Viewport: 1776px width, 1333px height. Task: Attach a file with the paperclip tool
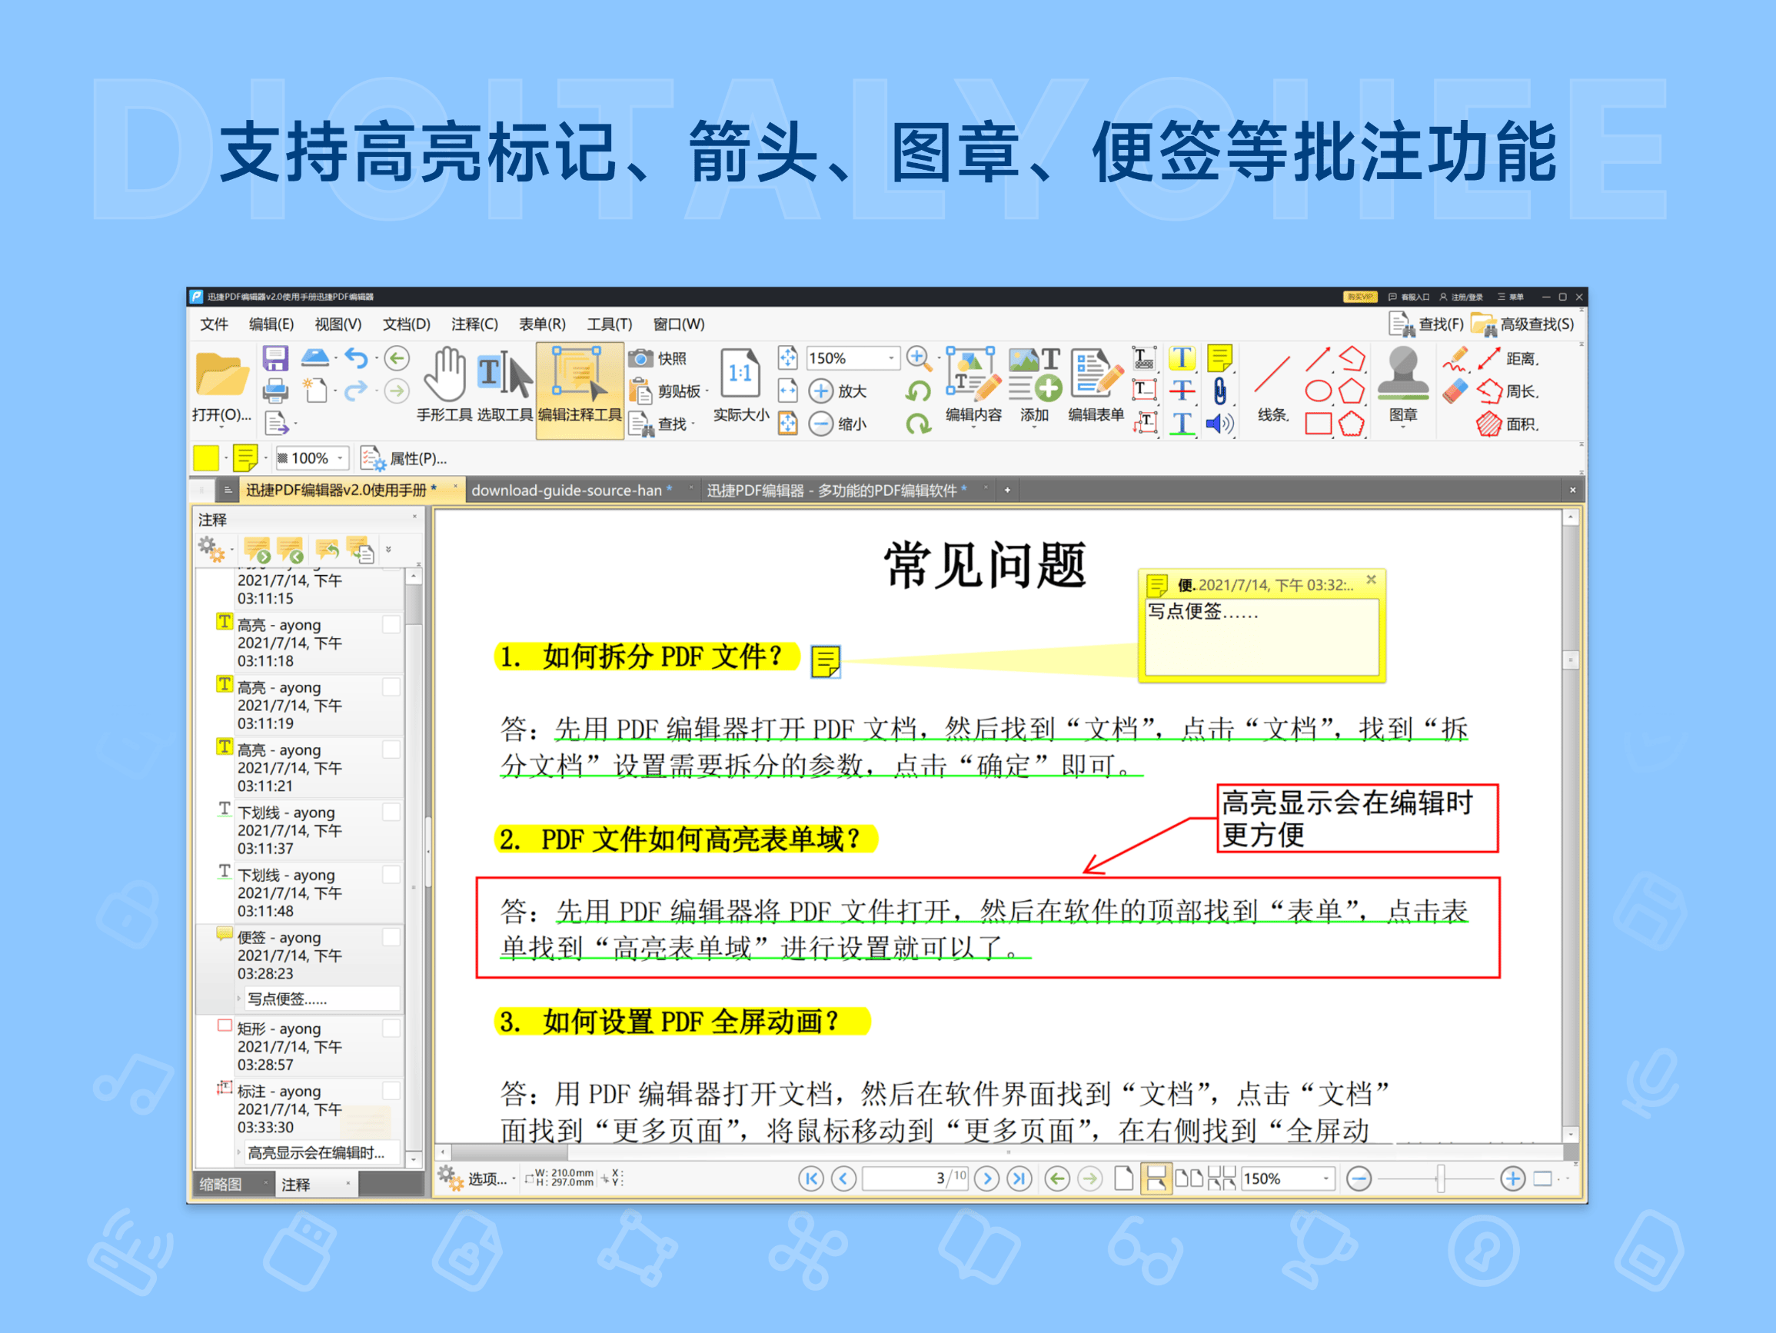(1219, 391)
